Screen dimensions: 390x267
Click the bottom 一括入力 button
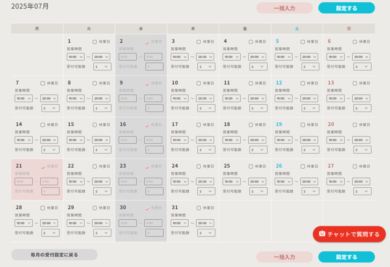[x=284, y=257]
